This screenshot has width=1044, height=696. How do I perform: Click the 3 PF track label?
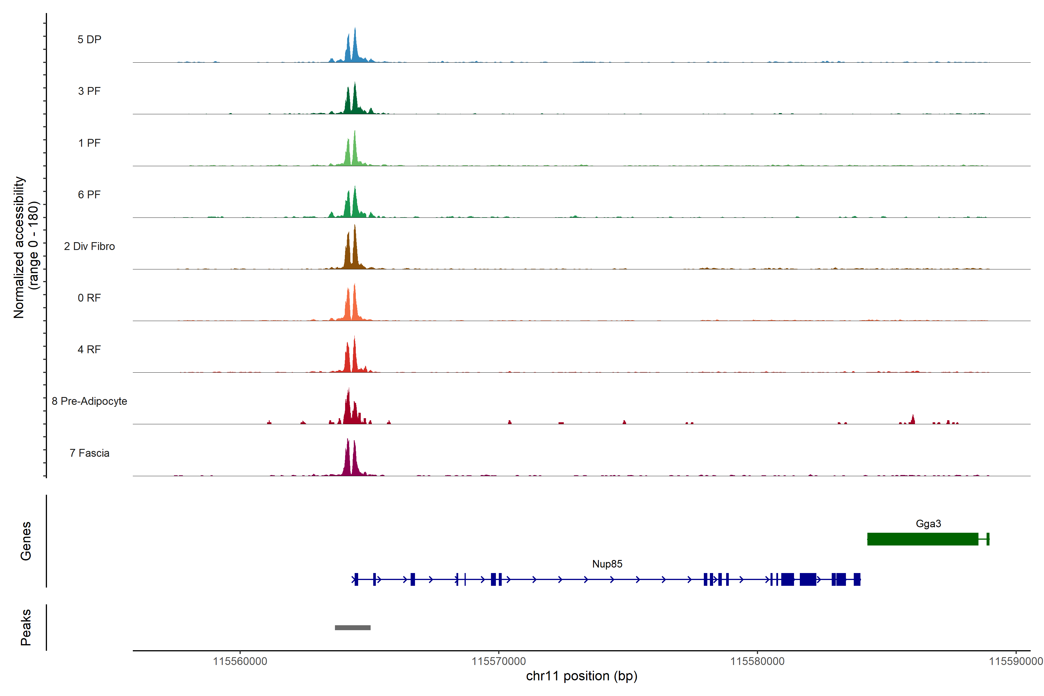[x=89, y=91]
